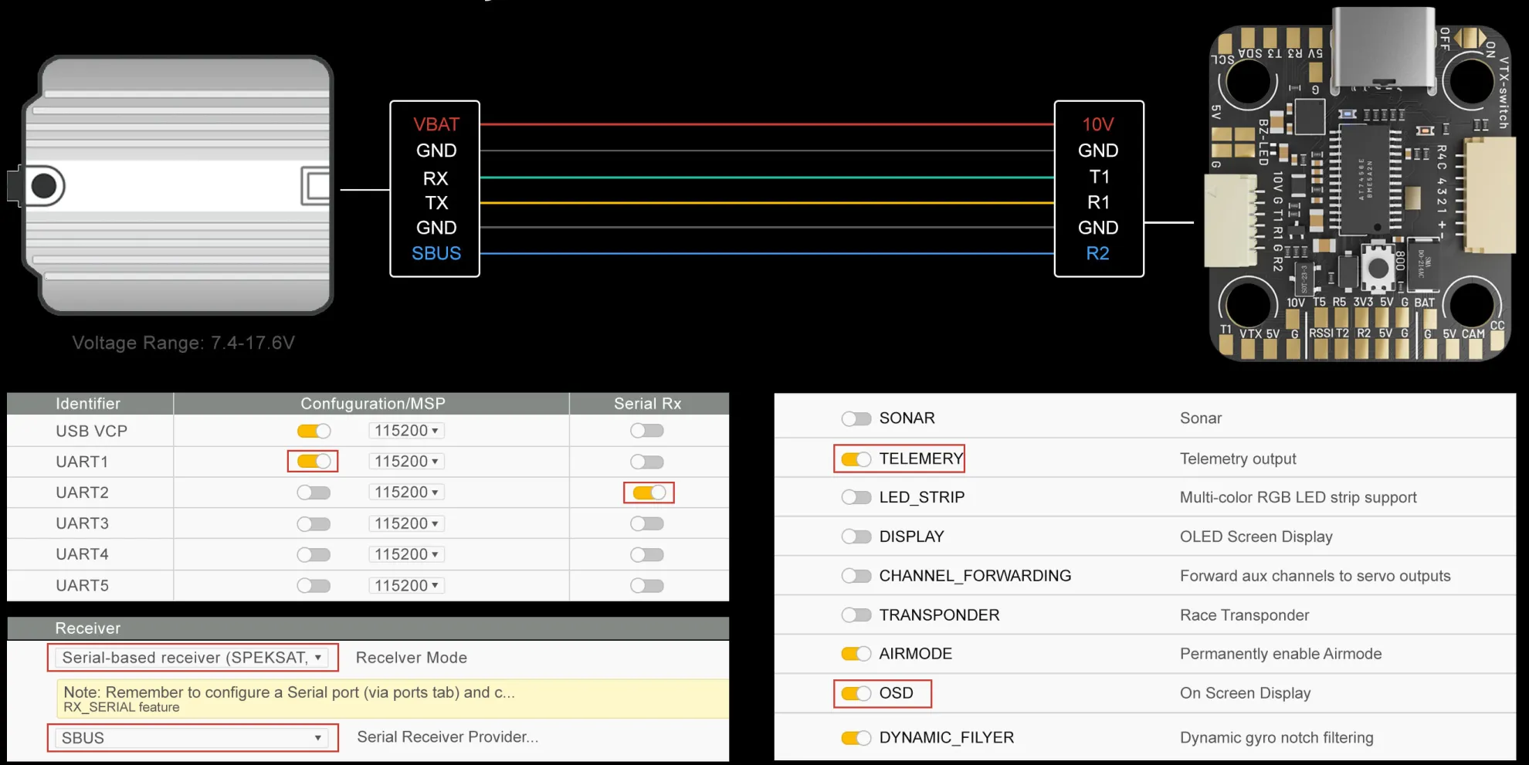This screenshot has height=765, width=1529.
Task: Open the UART1 baud rate 115200 dropdown
Action: 406,462
